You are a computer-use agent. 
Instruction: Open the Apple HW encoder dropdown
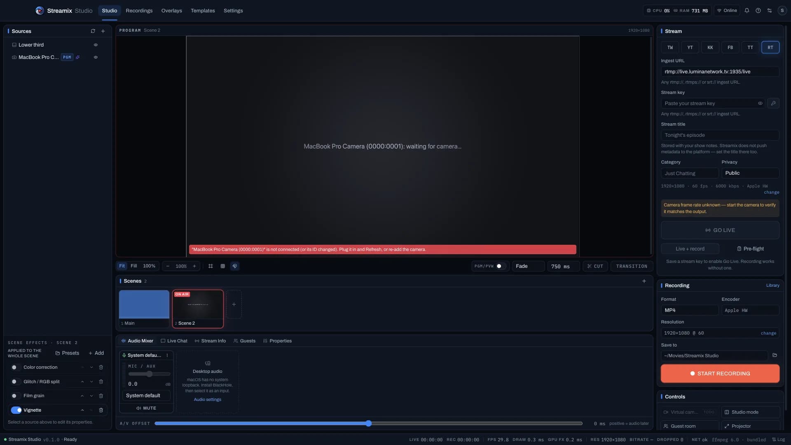click(750, 310)
